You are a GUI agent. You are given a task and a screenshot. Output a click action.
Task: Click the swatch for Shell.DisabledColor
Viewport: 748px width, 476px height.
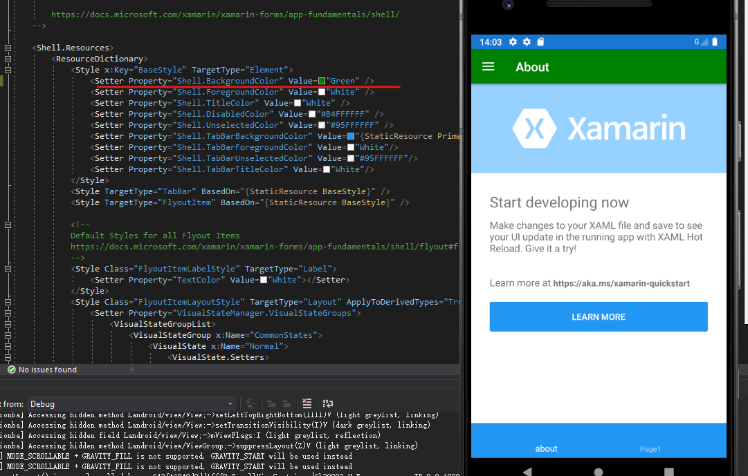312,114
